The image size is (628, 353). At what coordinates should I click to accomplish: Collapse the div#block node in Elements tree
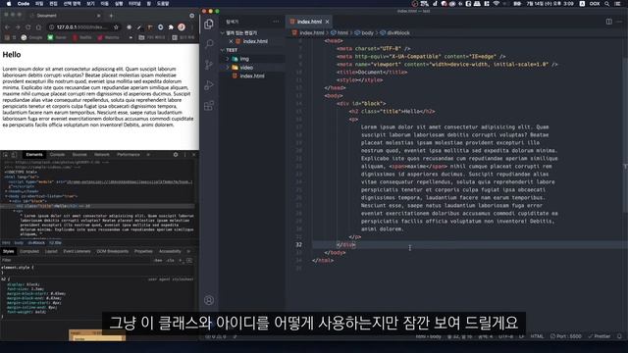[11, 201]
